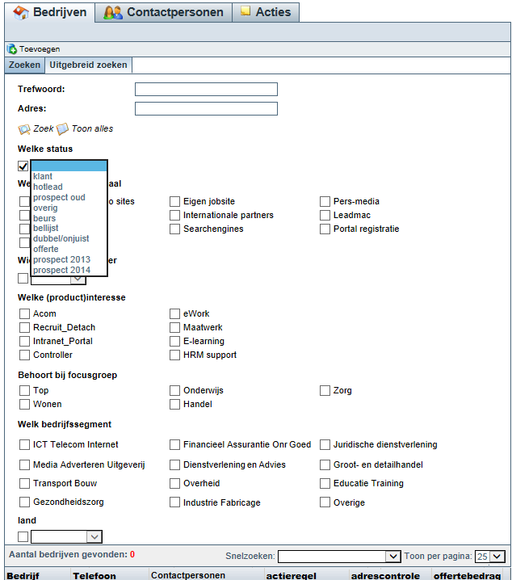Open the Snelzoeken dropdown
This screenshot has height=580, width=512.
pos(339,557)
